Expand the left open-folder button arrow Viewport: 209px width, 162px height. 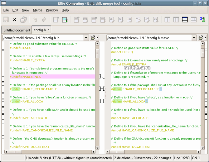[x=98, y=38]
